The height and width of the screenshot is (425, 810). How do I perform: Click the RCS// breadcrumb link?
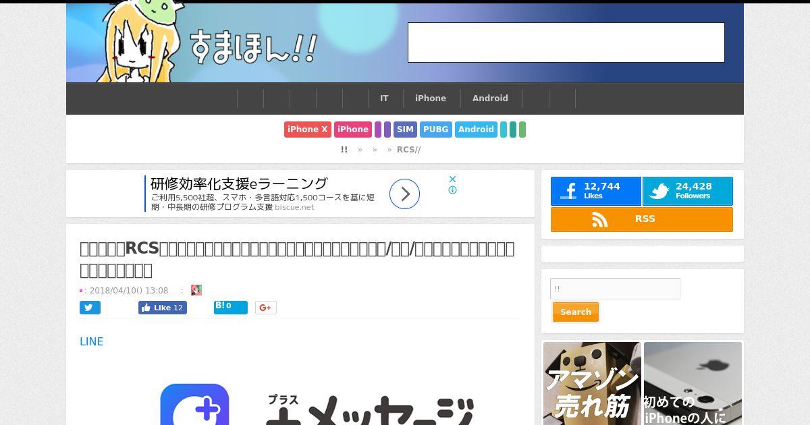408,150
